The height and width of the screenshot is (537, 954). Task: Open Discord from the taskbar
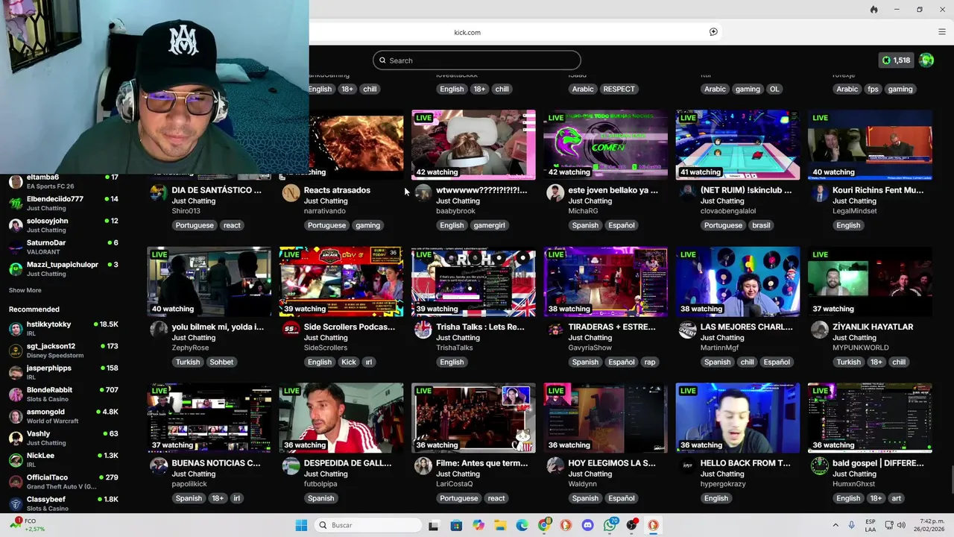[x=588, y=525]
